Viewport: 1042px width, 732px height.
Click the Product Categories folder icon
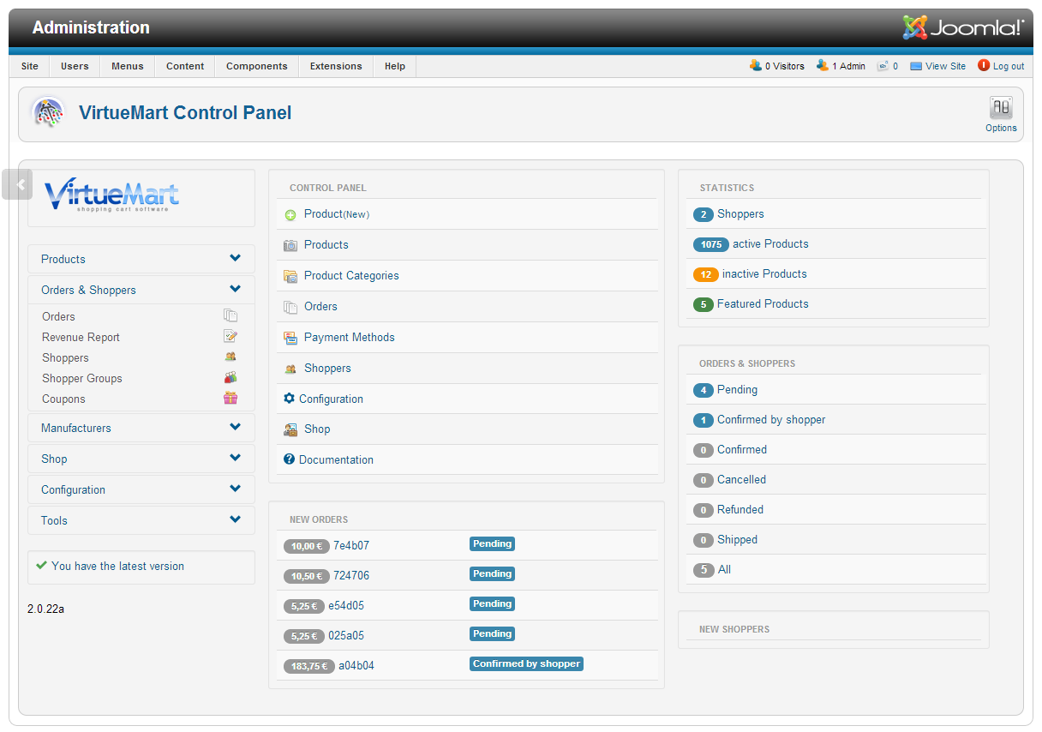[x=290, y=276]
